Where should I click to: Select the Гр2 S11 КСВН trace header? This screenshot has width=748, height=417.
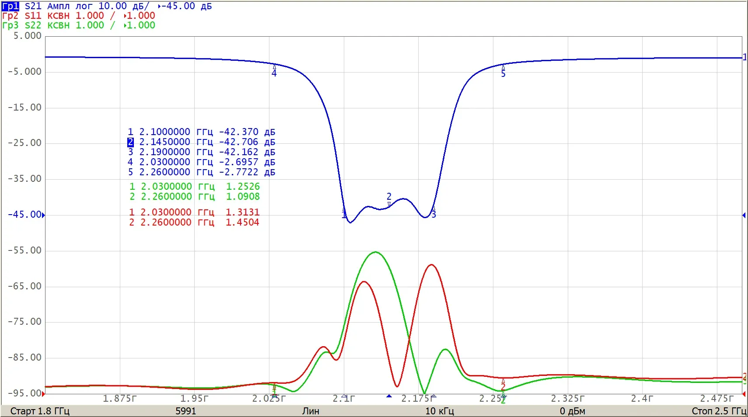point(79,16)
